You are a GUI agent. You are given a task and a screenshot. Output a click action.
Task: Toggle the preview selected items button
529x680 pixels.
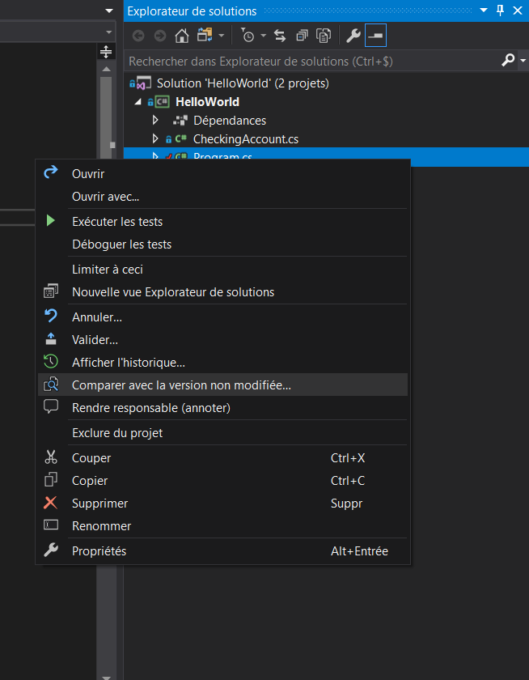click(x=375, y=36)
